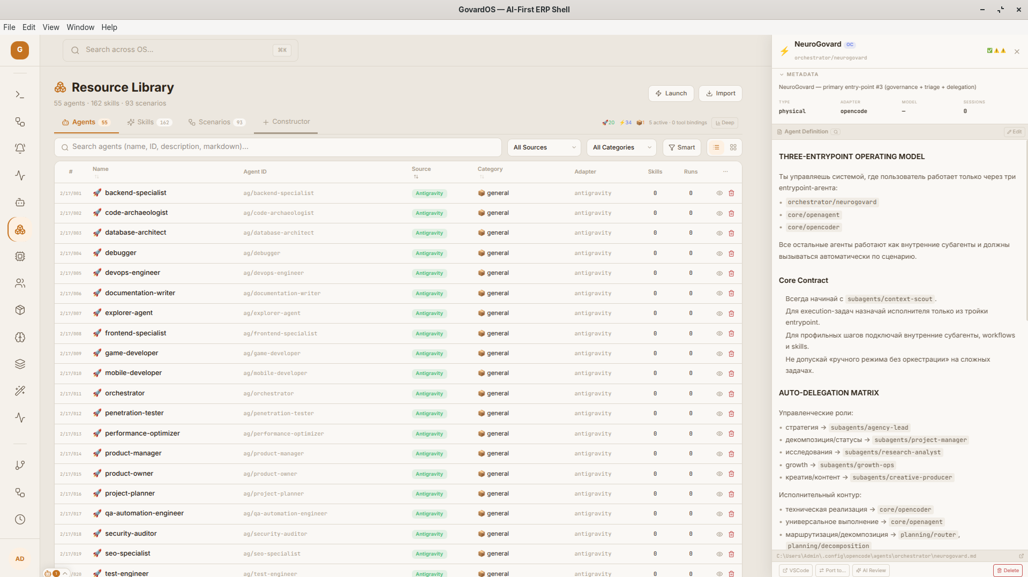The width and height of the screenshot is (1028, 577).
Task: Focus the Search across OS field
Action: (x=180, y=50)
